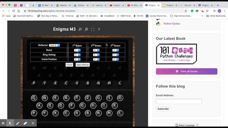Image resolution: width=228 pixels, height=128 pixels.
Task: Switch to the Your Sc tab
Action: click(x=188, y=5)
